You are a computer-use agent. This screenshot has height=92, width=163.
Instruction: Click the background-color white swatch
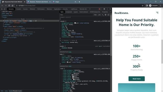[75, 23]
